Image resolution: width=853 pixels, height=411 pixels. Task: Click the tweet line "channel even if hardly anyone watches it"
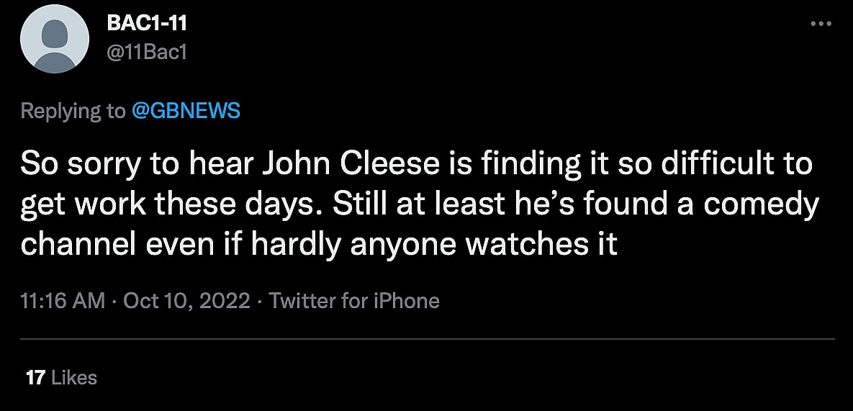tap(319, 245)
